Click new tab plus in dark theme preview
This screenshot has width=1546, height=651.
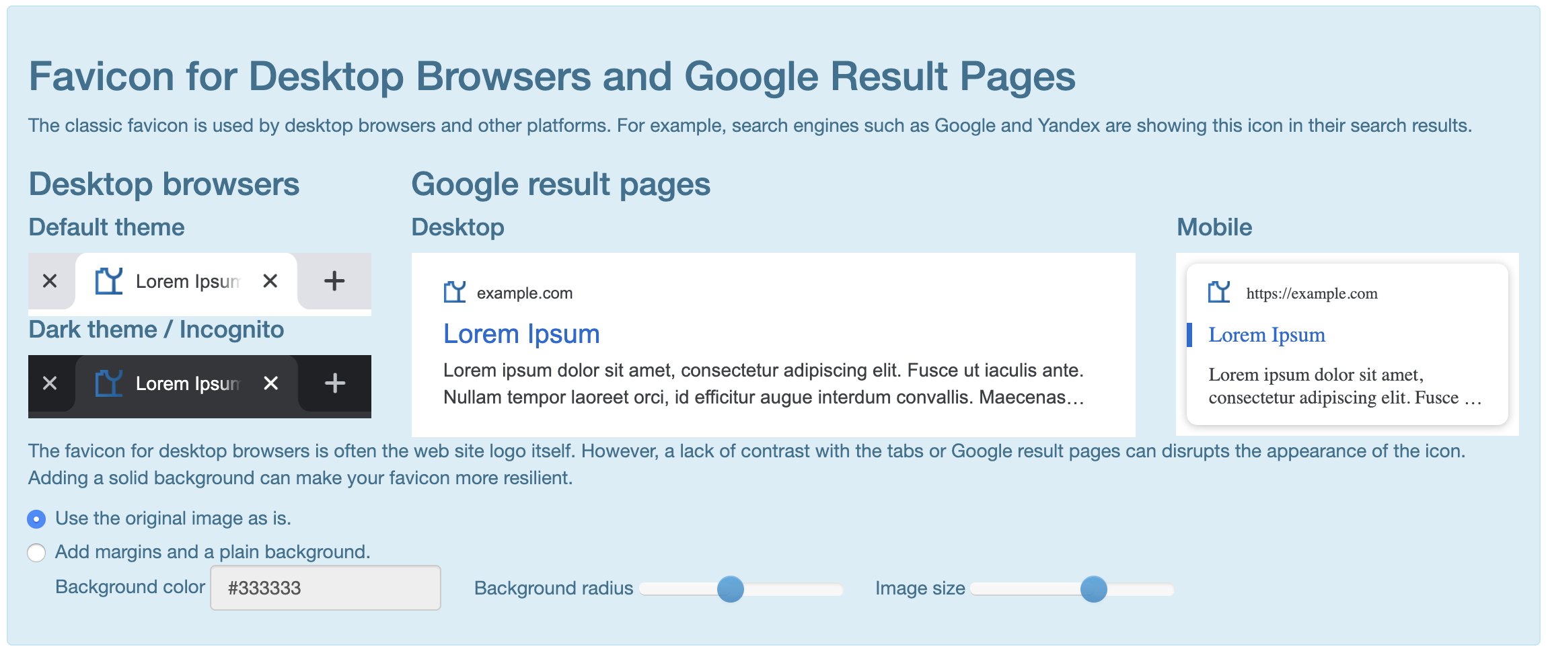[334, 383]
